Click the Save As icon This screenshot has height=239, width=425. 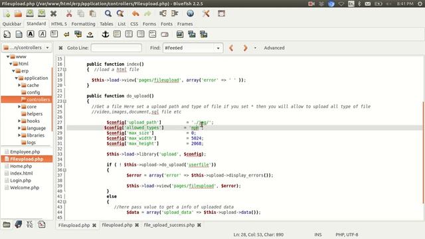(x=41, y=13)
